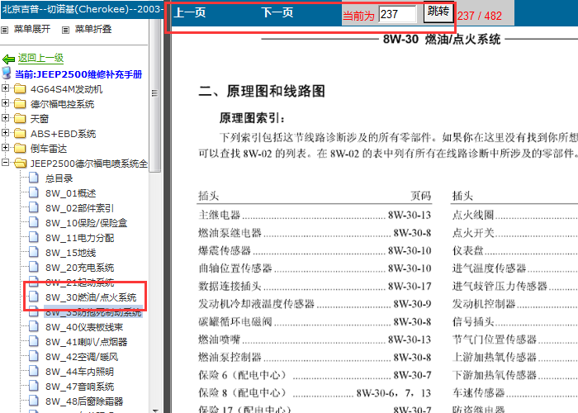Screen dimensions: 578x413
Task: Click page icon next to 8W_40仪表板线束
Action: (34, 326)
